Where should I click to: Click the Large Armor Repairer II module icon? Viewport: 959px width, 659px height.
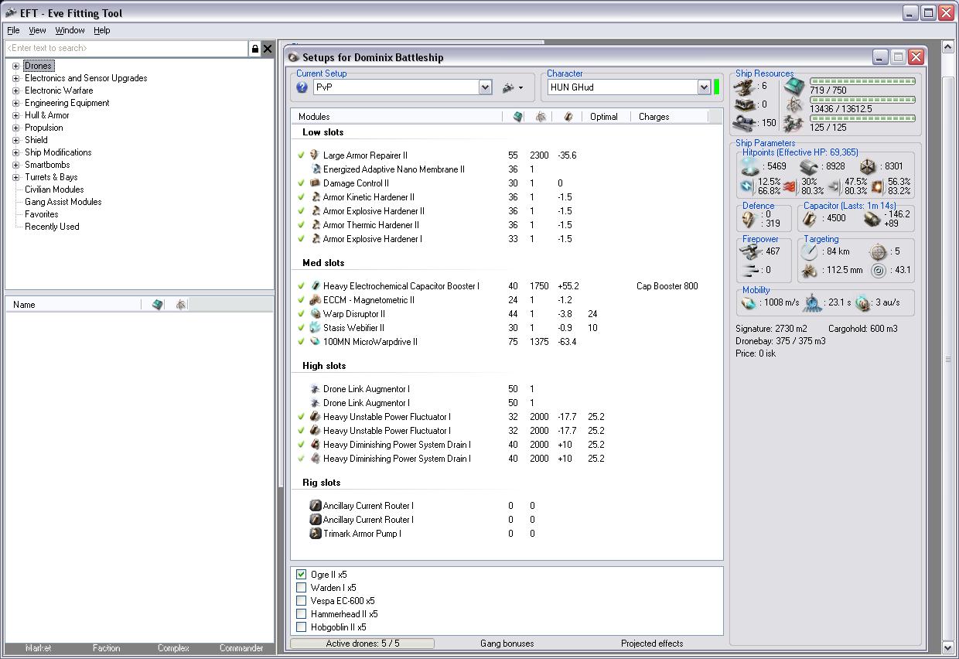point(315,155)
